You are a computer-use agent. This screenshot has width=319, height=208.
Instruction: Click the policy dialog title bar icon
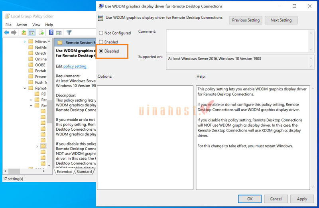click(x=101, y=6)
